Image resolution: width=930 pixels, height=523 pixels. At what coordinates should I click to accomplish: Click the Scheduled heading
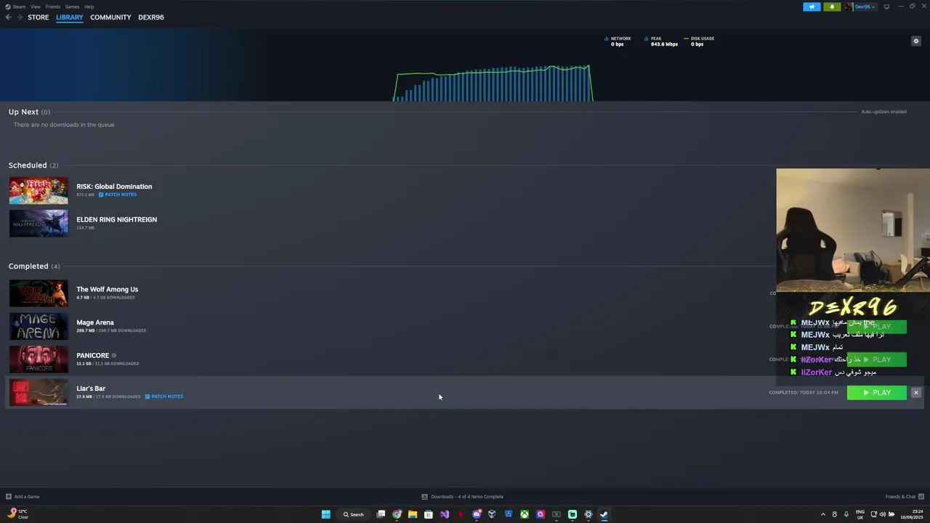pos(28,166)
